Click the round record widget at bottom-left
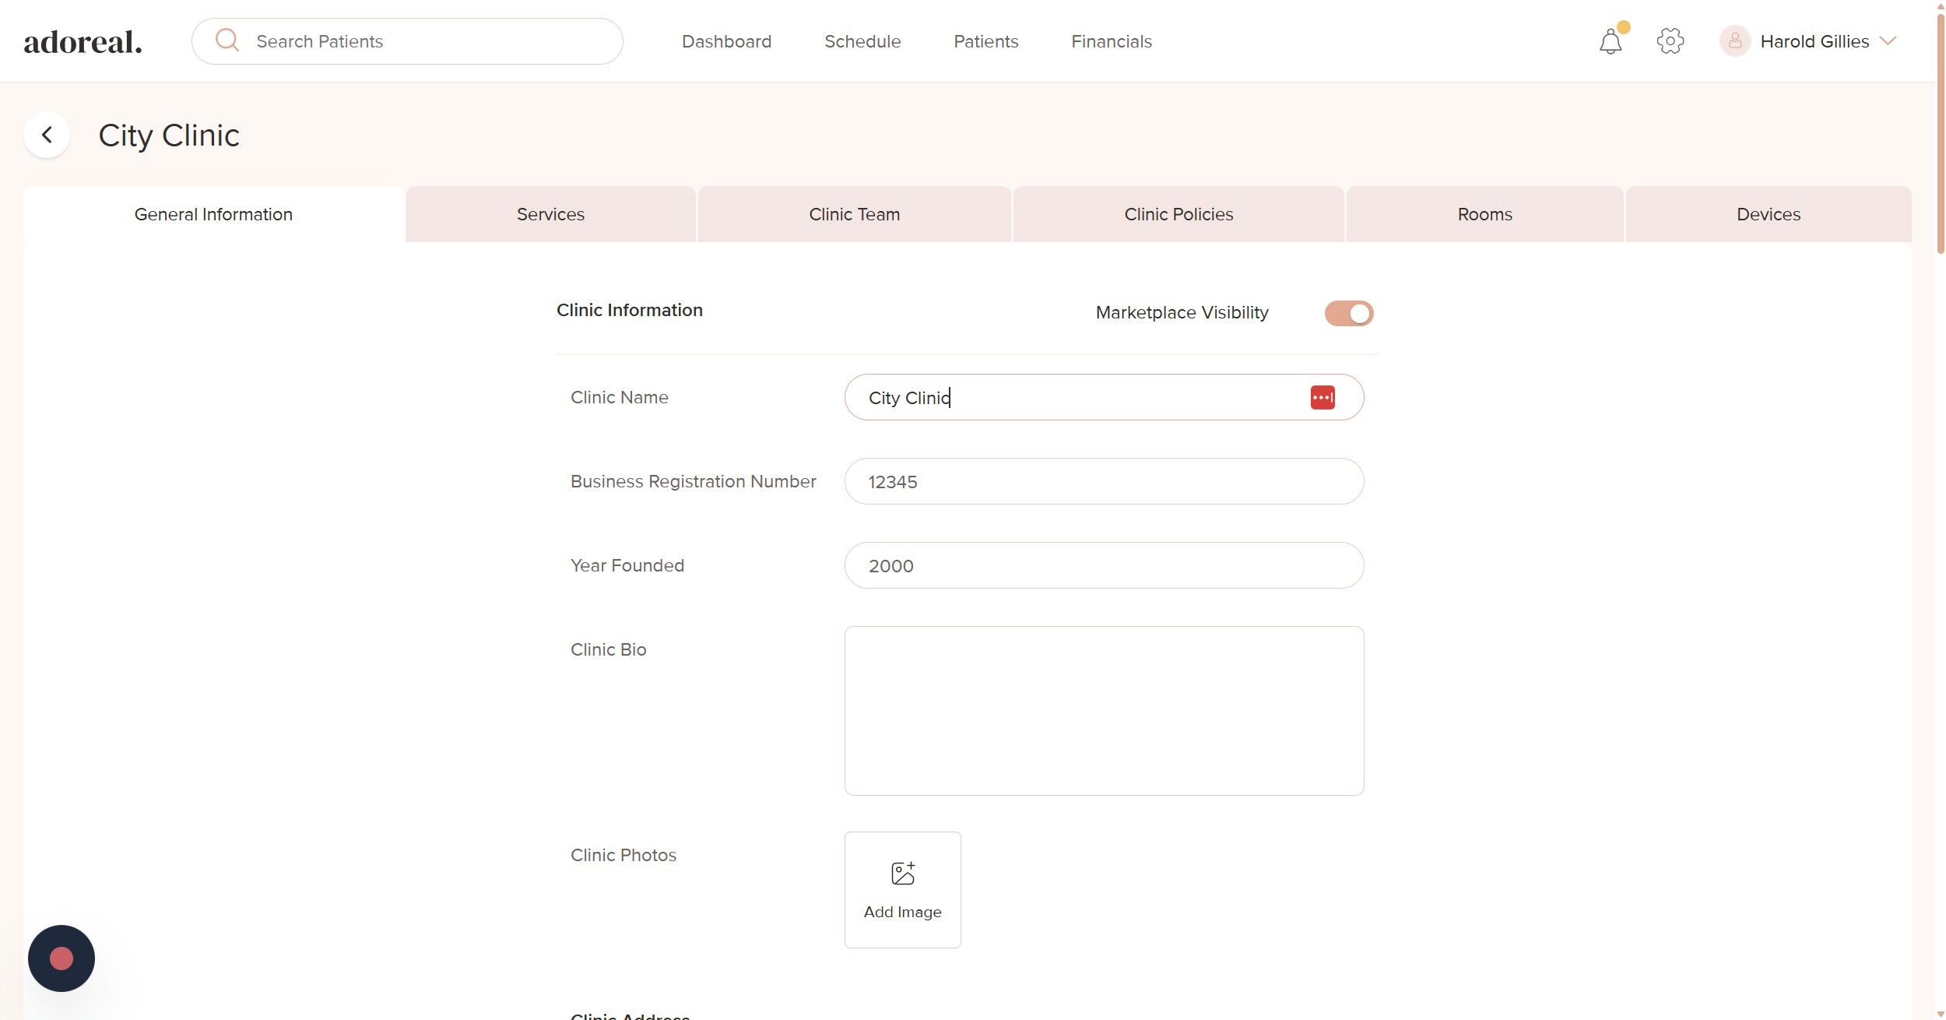 click(61, 958)
